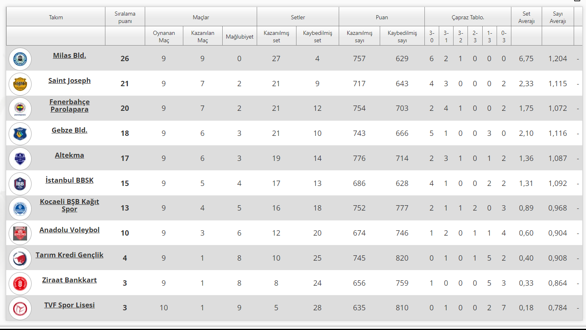Open the Milas Bld. team link

(69, 55)
